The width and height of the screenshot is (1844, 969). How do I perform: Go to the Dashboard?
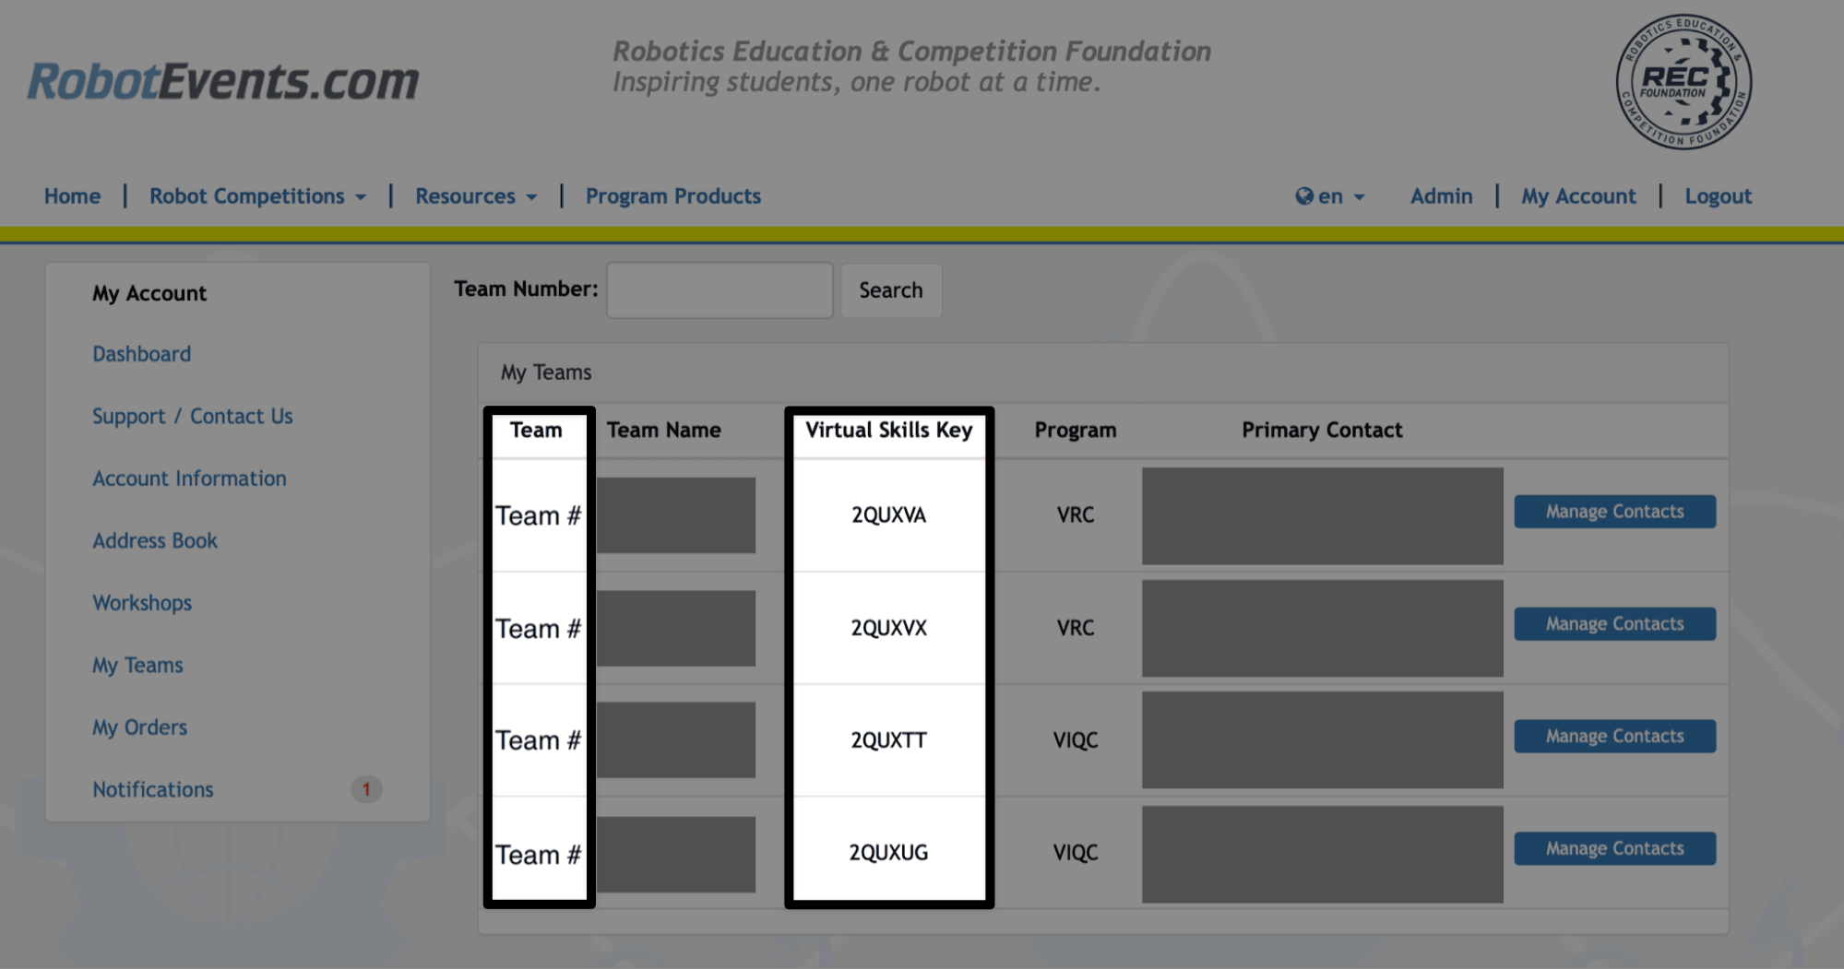point(141,353)
